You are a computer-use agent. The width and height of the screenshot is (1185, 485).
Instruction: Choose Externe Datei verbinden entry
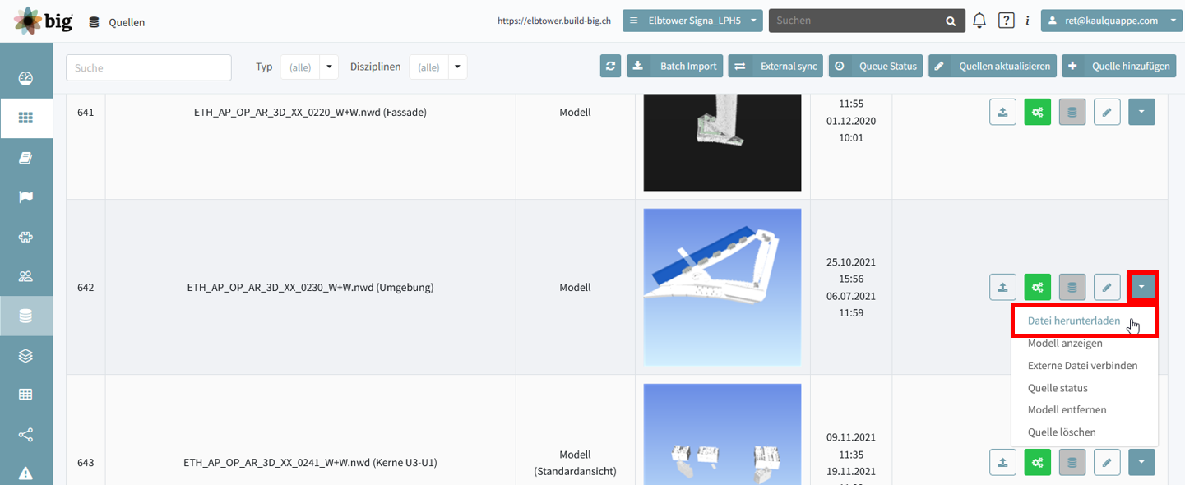1082,365
